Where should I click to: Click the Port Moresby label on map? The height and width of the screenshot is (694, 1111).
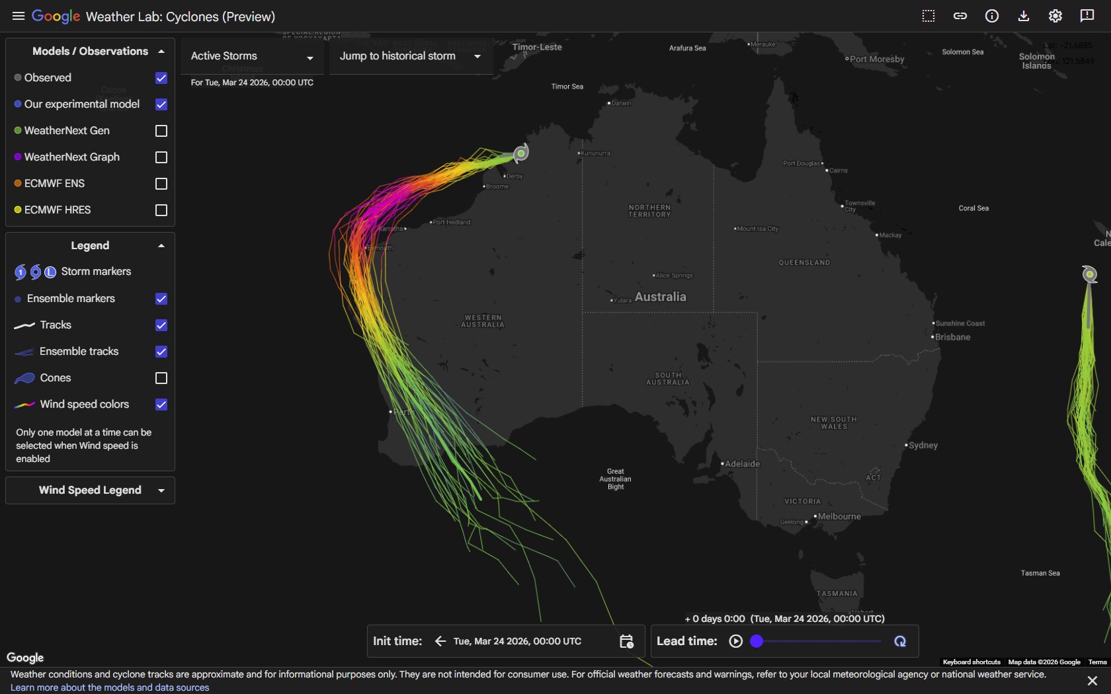click(877, 59)
